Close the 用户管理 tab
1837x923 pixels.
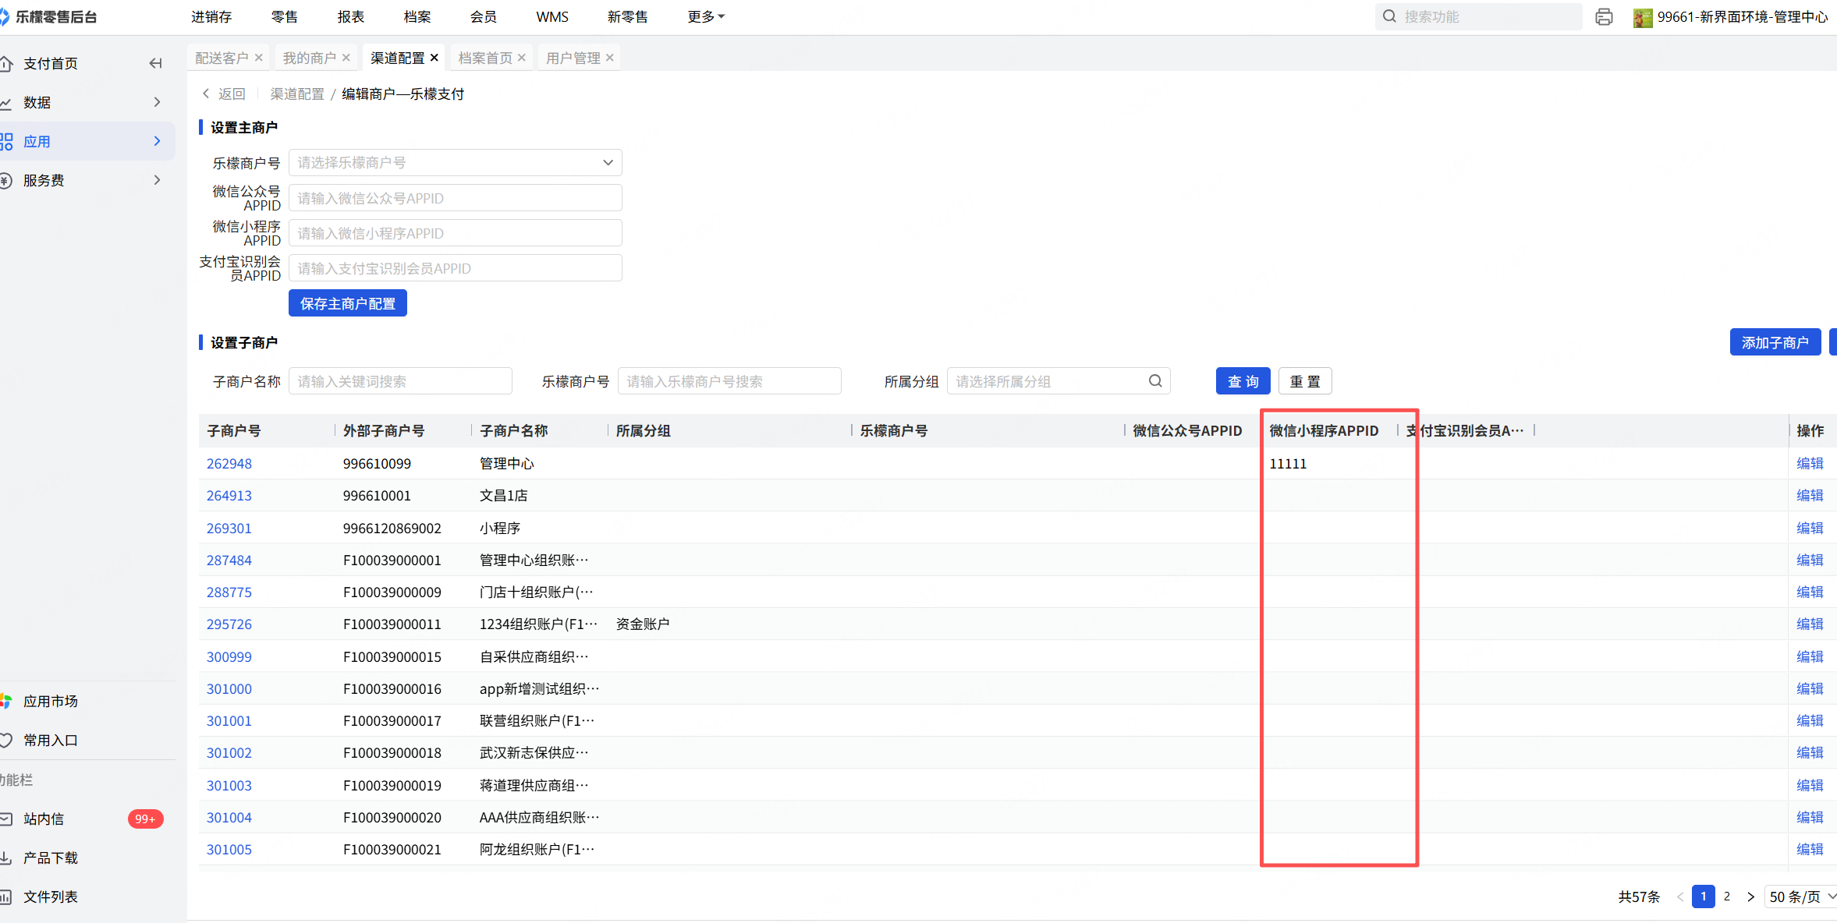point(610,58)
